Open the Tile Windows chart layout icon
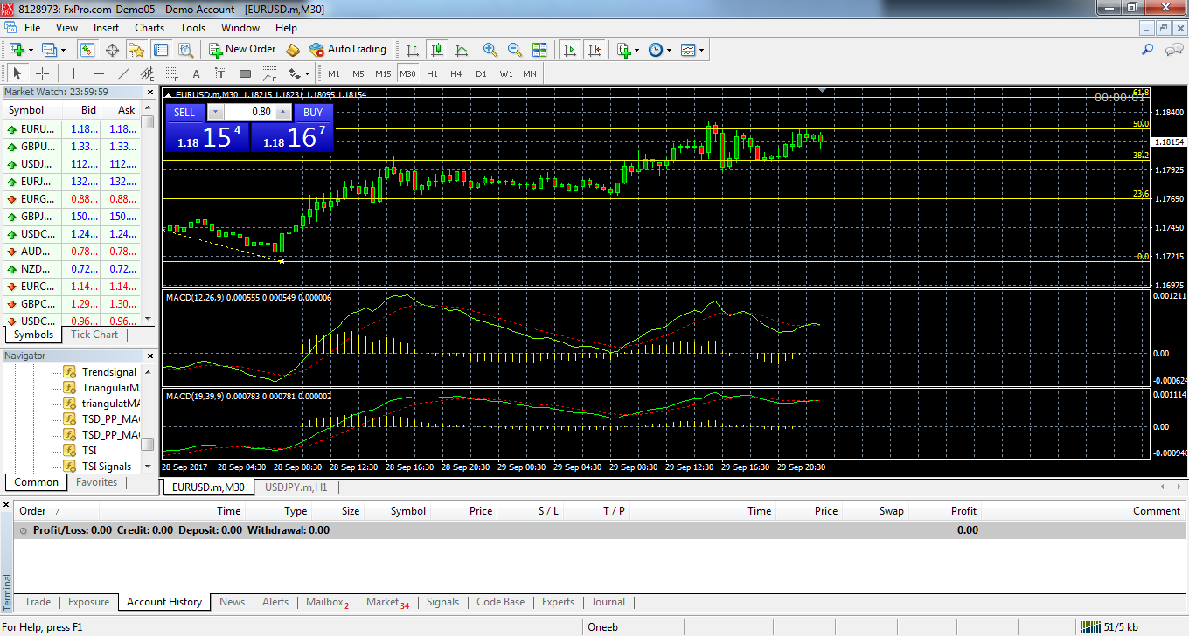 click(x=539, y=50)
